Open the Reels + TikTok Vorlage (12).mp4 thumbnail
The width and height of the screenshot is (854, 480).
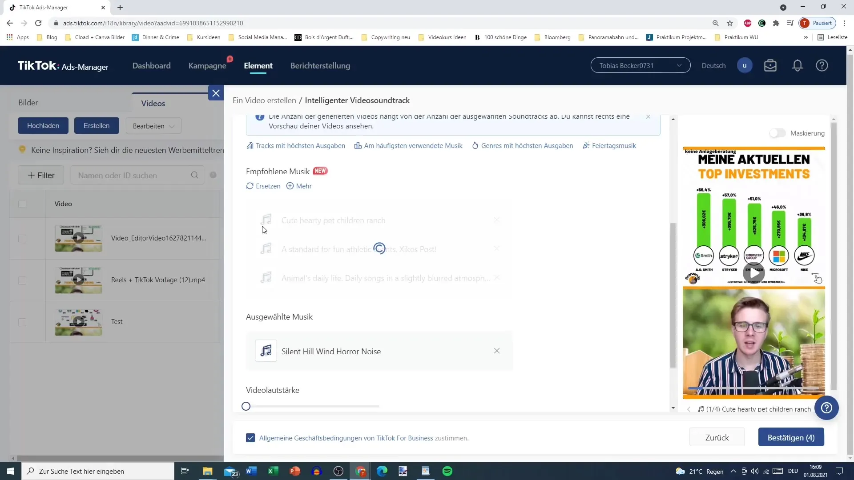point(78,280)
